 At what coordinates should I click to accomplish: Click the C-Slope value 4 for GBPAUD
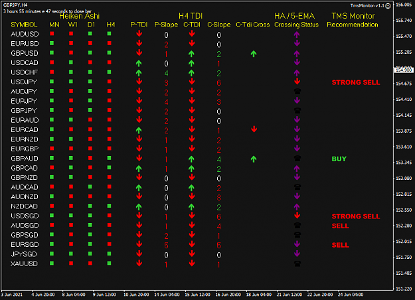[x=218, y=159]
